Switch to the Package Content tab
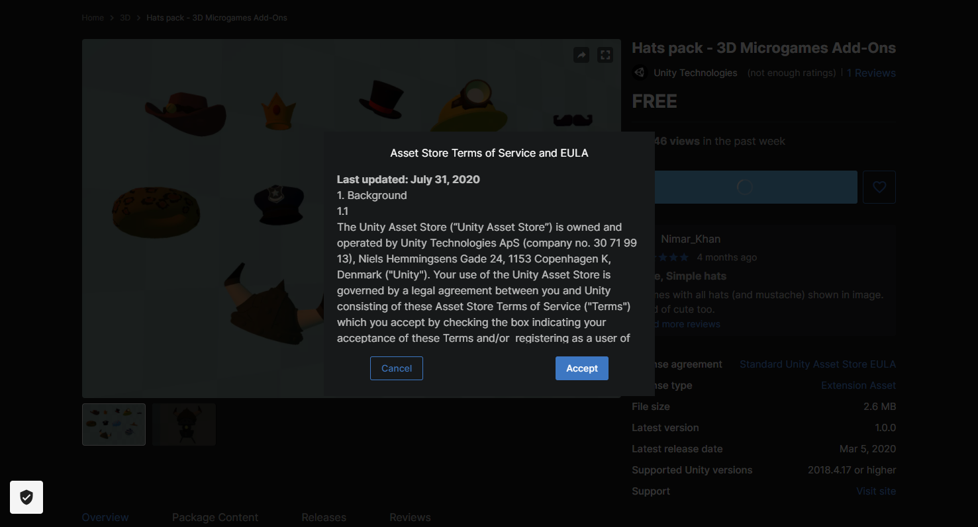978x527 pixels. pyautogui.click(x=215, y=517)
